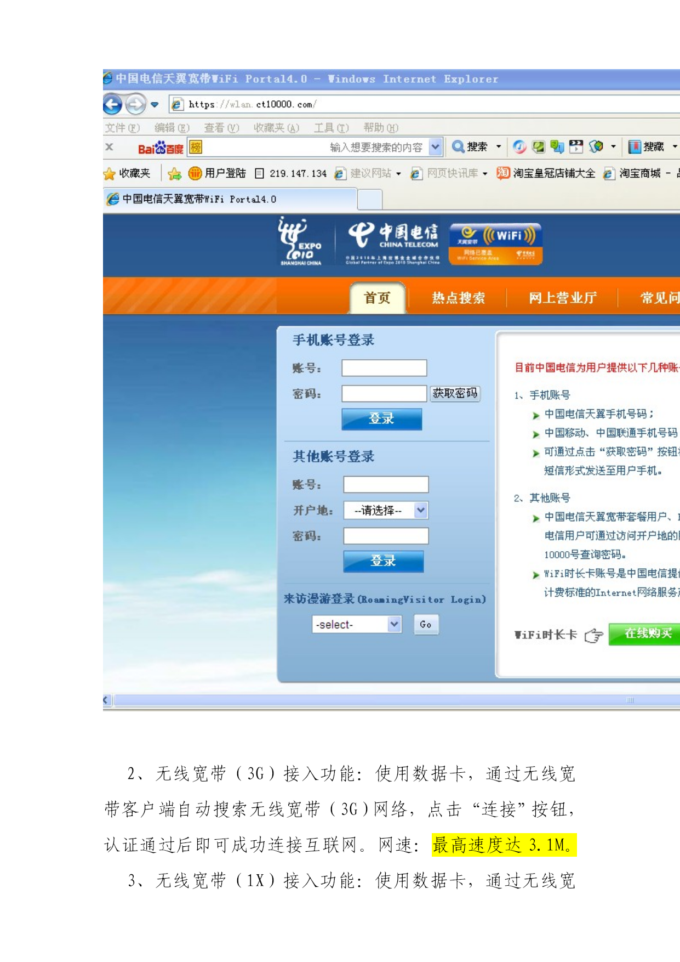This screenshot has width=680, height=962.
Task: Go back with the IE back arrow
Action: 113,104
